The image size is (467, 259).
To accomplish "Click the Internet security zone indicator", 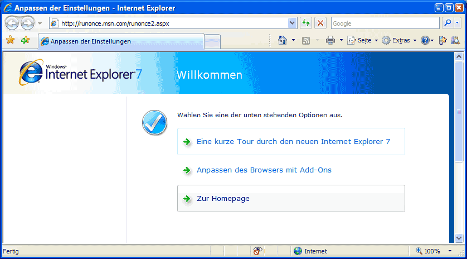I will coord(310,251).
